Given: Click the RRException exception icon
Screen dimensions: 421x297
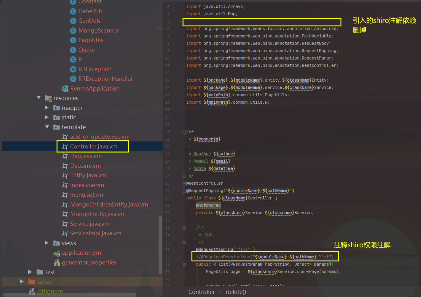Looking at the screenshot, I should (73, 69).
